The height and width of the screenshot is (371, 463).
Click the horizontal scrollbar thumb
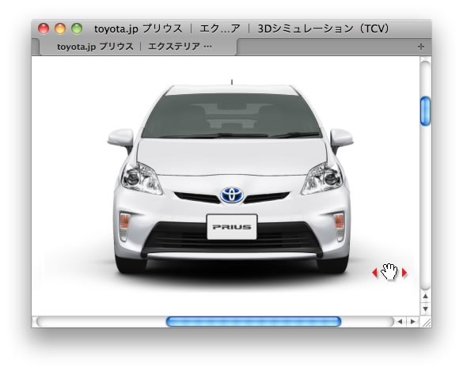click(253, 321)
